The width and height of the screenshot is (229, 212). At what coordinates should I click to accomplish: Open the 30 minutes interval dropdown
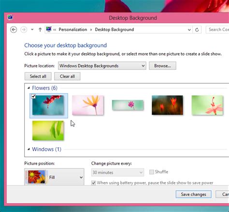[x=117, y=172]
